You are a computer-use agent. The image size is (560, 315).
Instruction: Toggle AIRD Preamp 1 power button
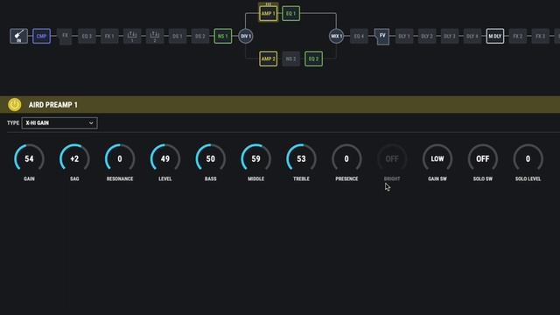[x=15, y=105]
